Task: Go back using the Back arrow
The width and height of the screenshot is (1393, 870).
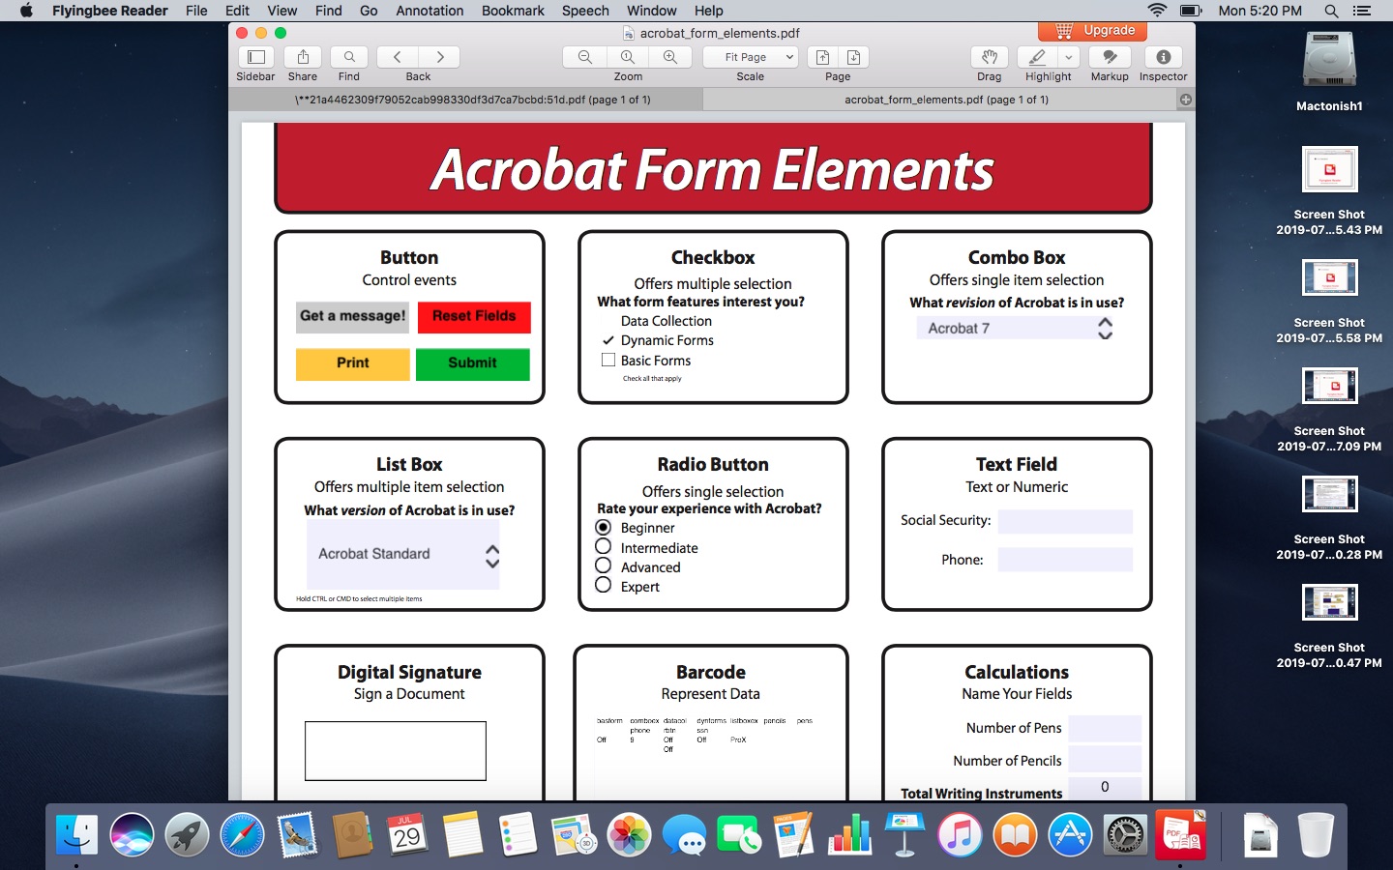Action: pyautogui.click(x=397, y=56)
